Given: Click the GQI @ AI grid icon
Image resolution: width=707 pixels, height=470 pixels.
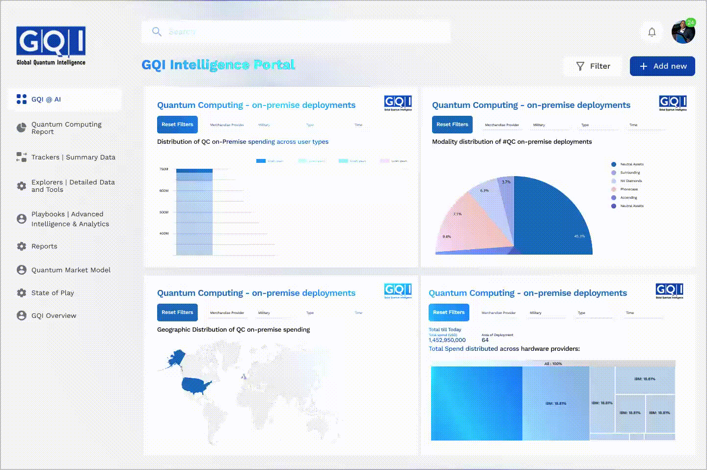Looking at the screenshot, I should point(22,99).
